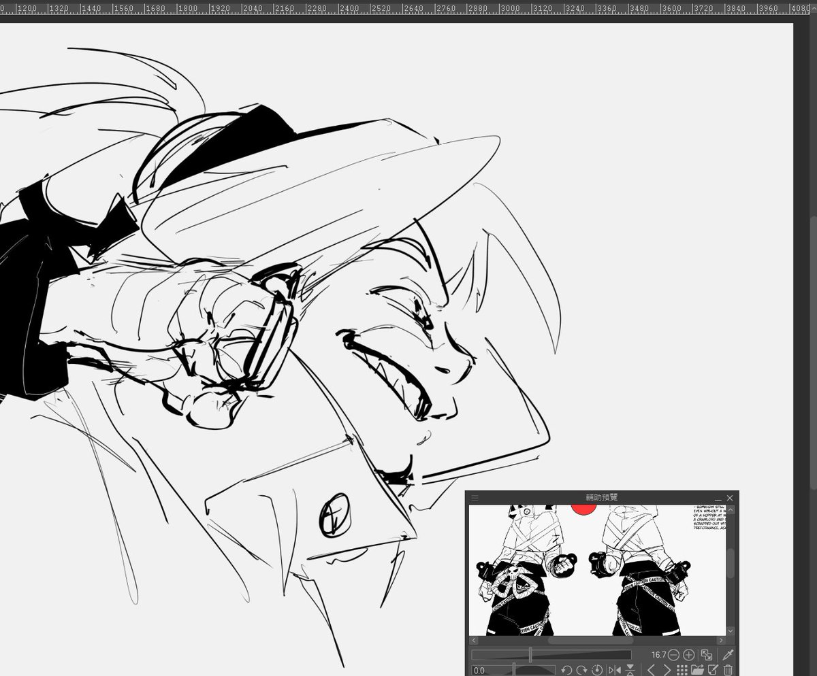The width and height of the screenshot is (817, 676).
Task: Flip Sub View image vertically
Action: tap(630, 670)
